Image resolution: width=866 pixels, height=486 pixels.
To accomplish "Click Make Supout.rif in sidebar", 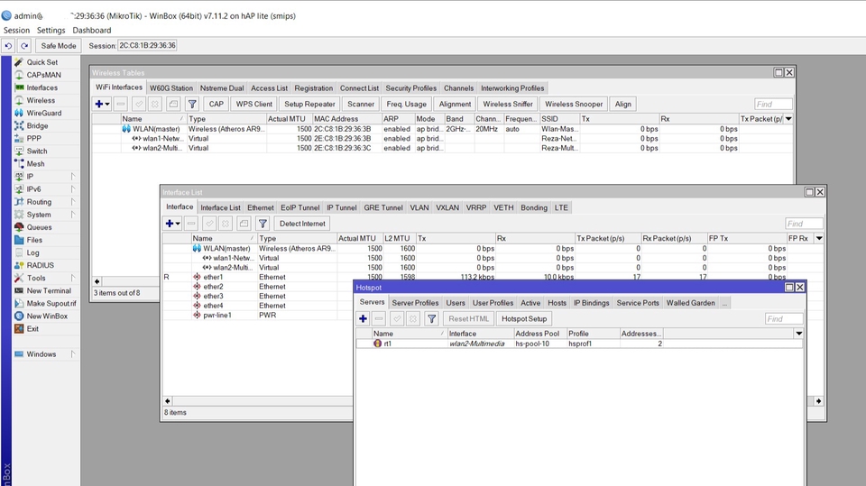I will (x=51, y=304).
